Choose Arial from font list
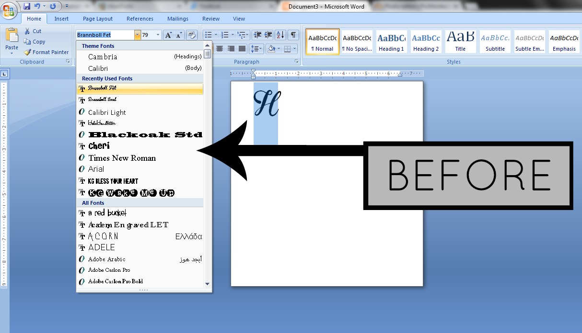The image size is (582, 333). click(x=140, y=169)
